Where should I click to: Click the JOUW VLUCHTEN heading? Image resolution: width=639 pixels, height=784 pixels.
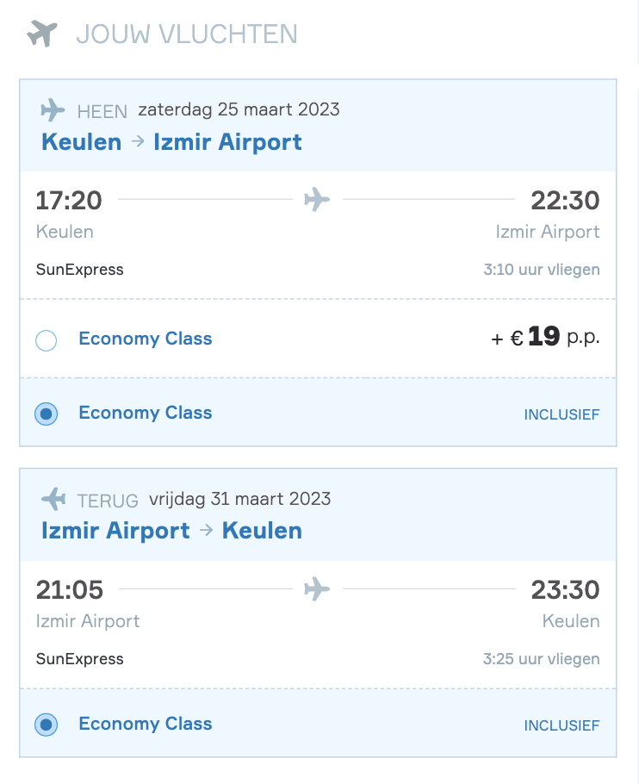187,34
